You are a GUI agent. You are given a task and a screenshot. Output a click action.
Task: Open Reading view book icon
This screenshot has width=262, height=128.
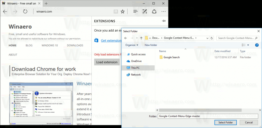coord(116,12)
